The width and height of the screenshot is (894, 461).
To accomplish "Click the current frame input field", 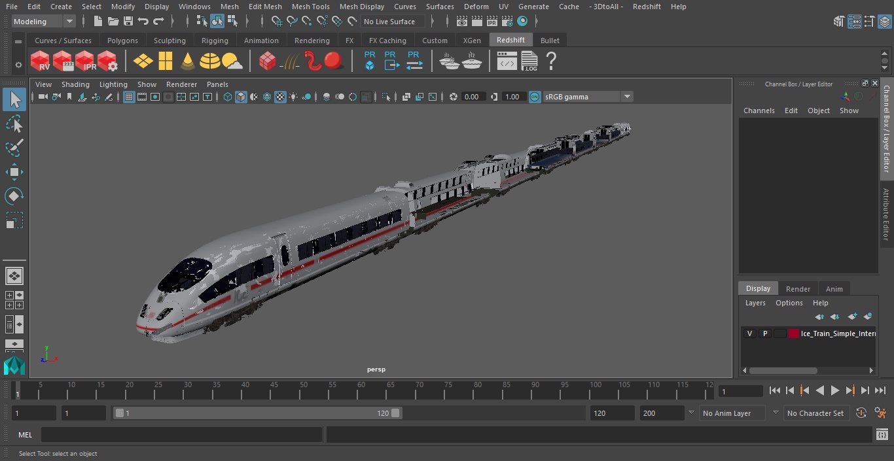I will pyautogui.click(x=740, y=391).
